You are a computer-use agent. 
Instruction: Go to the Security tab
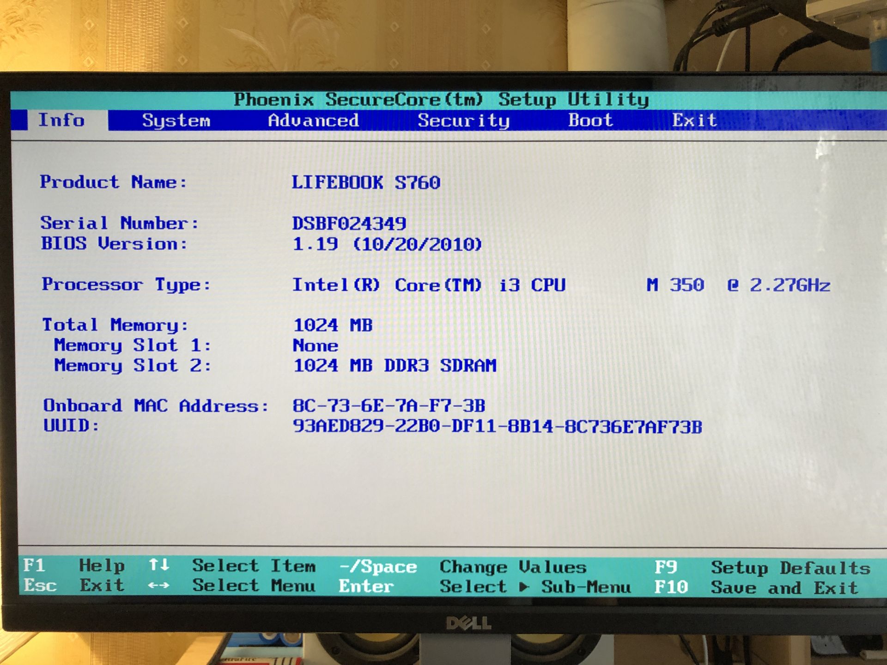[x=464, y=121]
